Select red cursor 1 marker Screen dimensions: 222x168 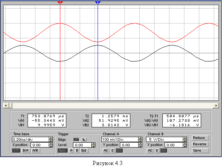[x=60, y=3]
